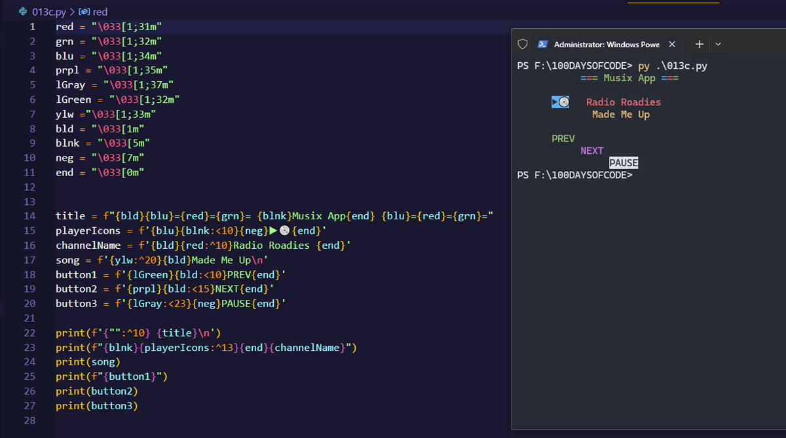Click line number 28 in the gutter
Viewport: 786px width, 438px height.
(x=29, y=420)
